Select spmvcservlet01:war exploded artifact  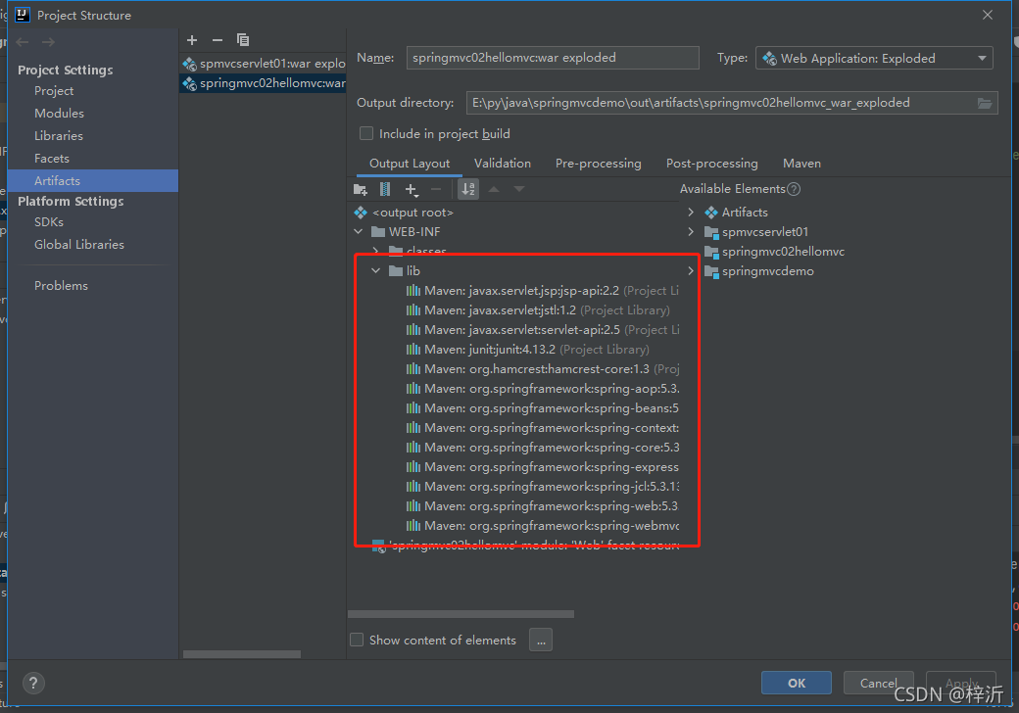[264, 63]
